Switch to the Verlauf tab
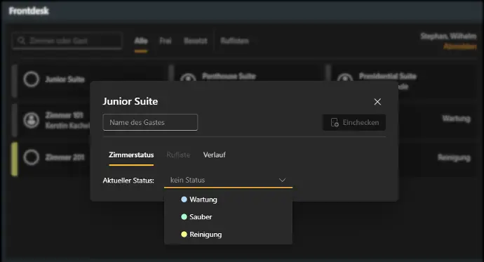 (x=214, y=155)
